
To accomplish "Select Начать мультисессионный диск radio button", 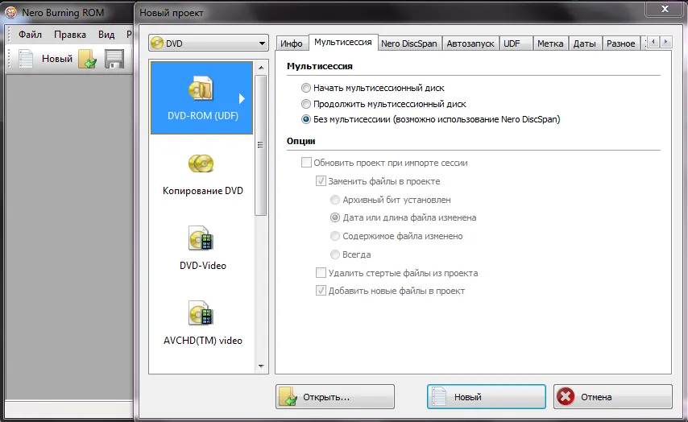I will (306, 88).
